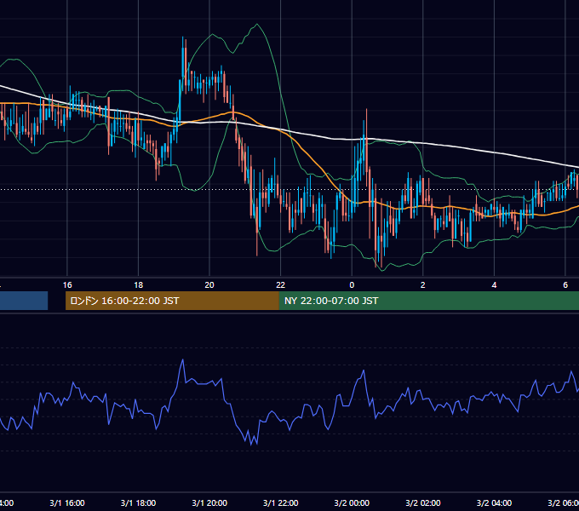Click the 4 hour label on price chart axis
The width and height of the screenshot is (579, 511).
494,285
